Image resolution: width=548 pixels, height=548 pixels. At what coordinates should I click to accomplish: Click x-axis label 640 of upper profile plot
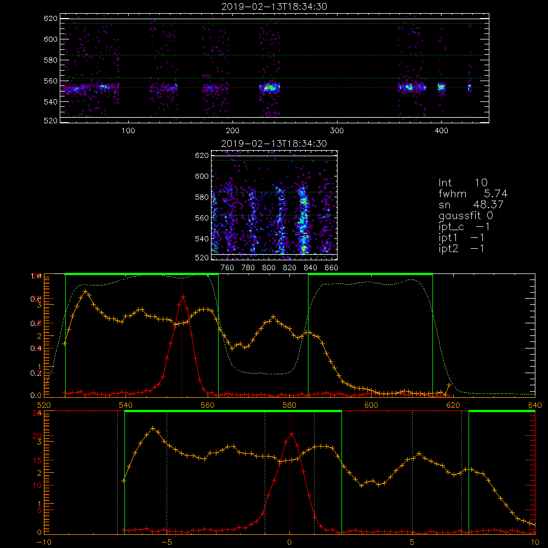click(x=535, y=405)
